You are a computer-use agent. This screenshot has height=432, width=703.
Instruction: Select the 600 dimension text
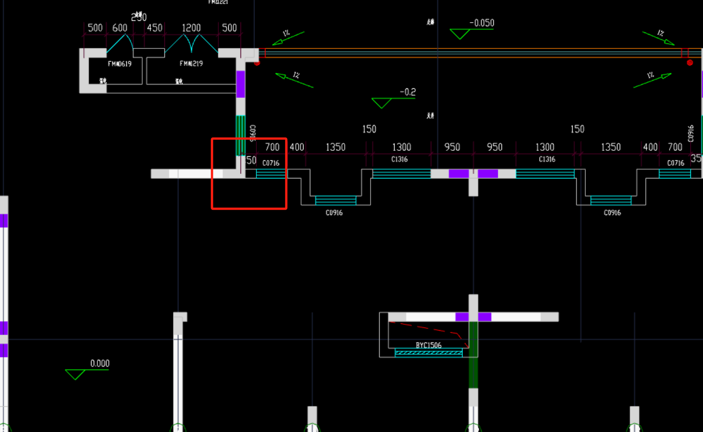[x=120, y=28]
